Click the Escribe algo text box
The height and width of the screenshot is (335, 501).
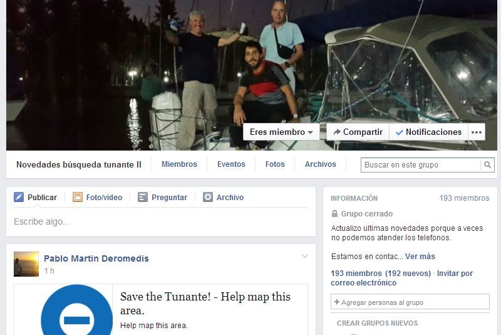click(161, 221)
